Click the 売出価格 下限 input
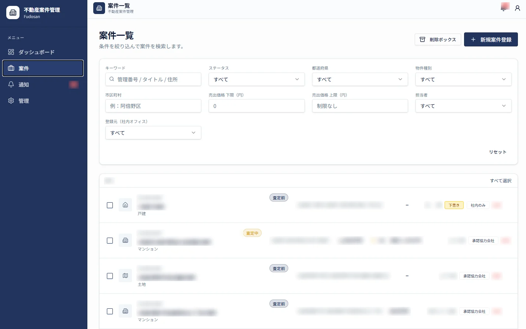 point(257,106)
